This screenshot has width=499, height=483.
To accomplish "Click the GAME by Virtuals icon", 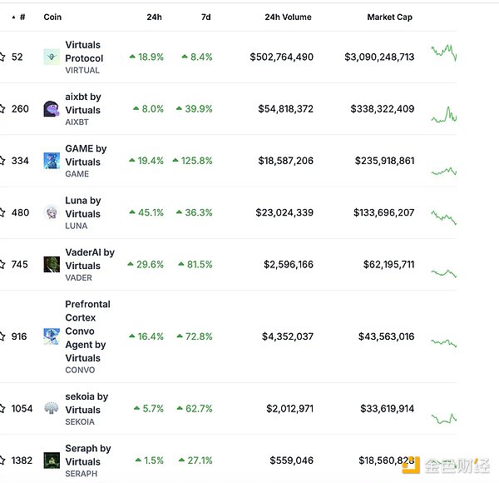I will pos(51,161).
